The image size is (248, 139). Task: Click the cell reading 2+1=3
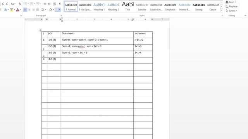143,47
